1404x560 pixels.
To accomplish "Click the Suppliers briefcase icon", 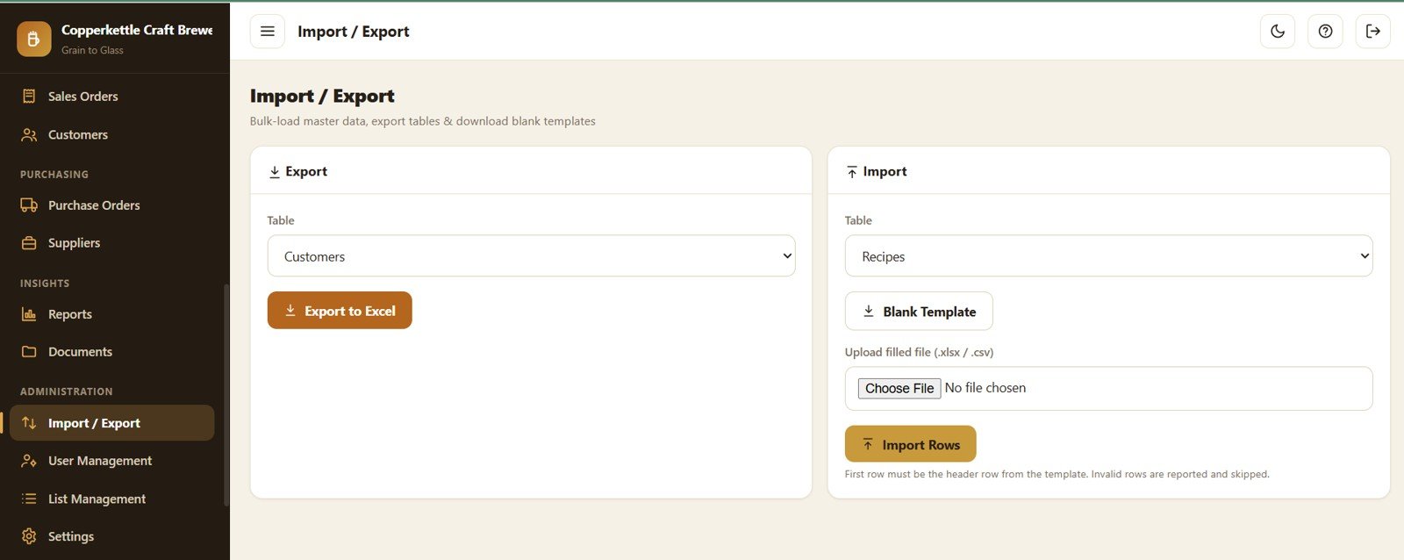I will tap(29, 243).
